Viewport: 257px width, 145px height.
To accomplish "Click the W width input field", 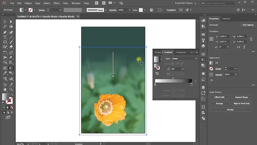I will 242,36.
